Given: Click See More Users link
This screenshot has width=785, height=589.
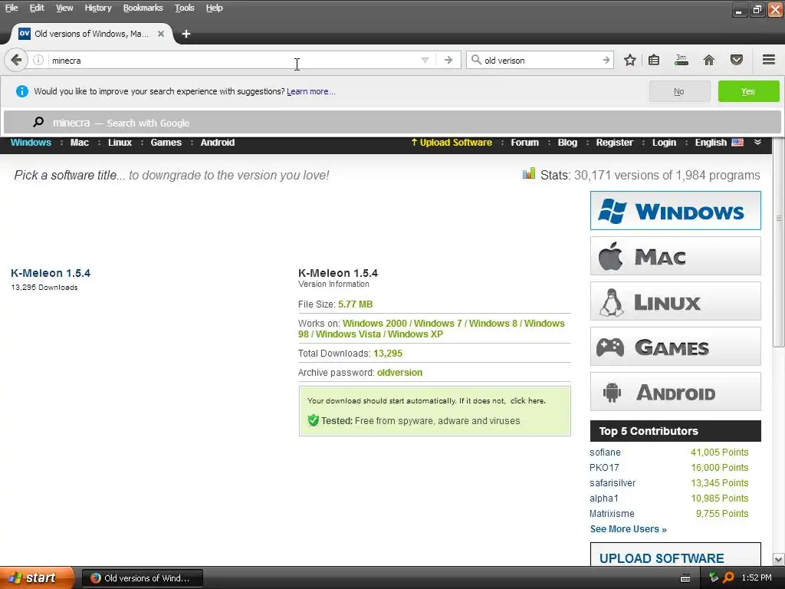Looking at the screenshot, I should click(x=629, y=529).
